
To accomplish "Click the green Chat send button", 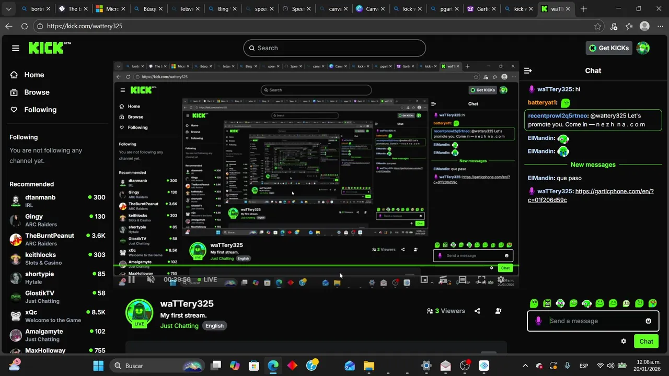I will (646, 342).
